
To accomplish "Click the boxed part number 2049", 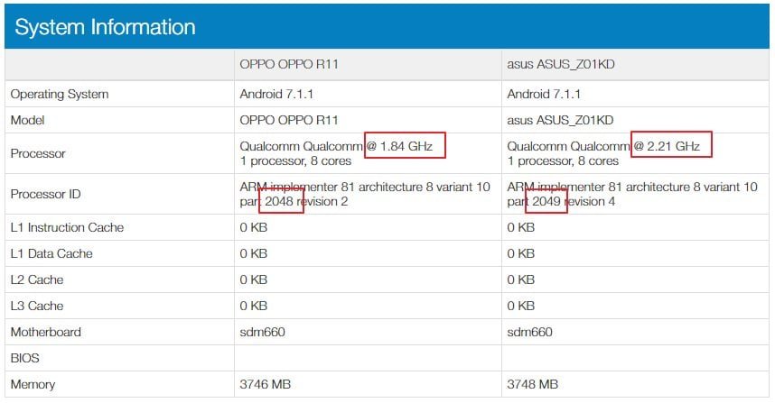I will pos(546,201).
